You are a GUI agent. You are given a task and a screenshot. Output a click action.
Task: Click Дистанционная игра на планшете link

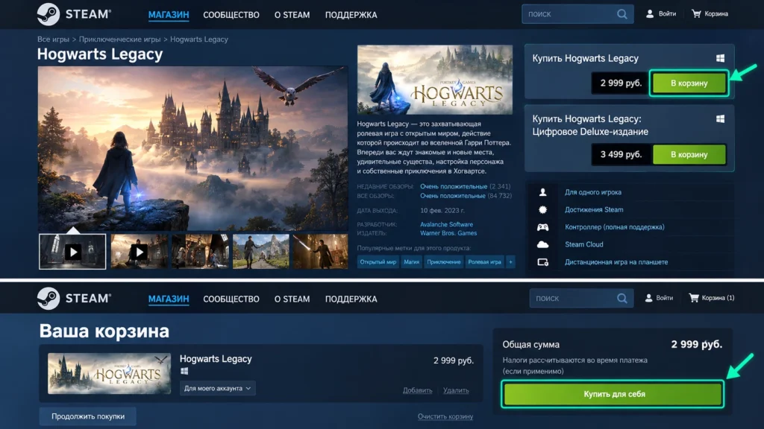point(616,262)
